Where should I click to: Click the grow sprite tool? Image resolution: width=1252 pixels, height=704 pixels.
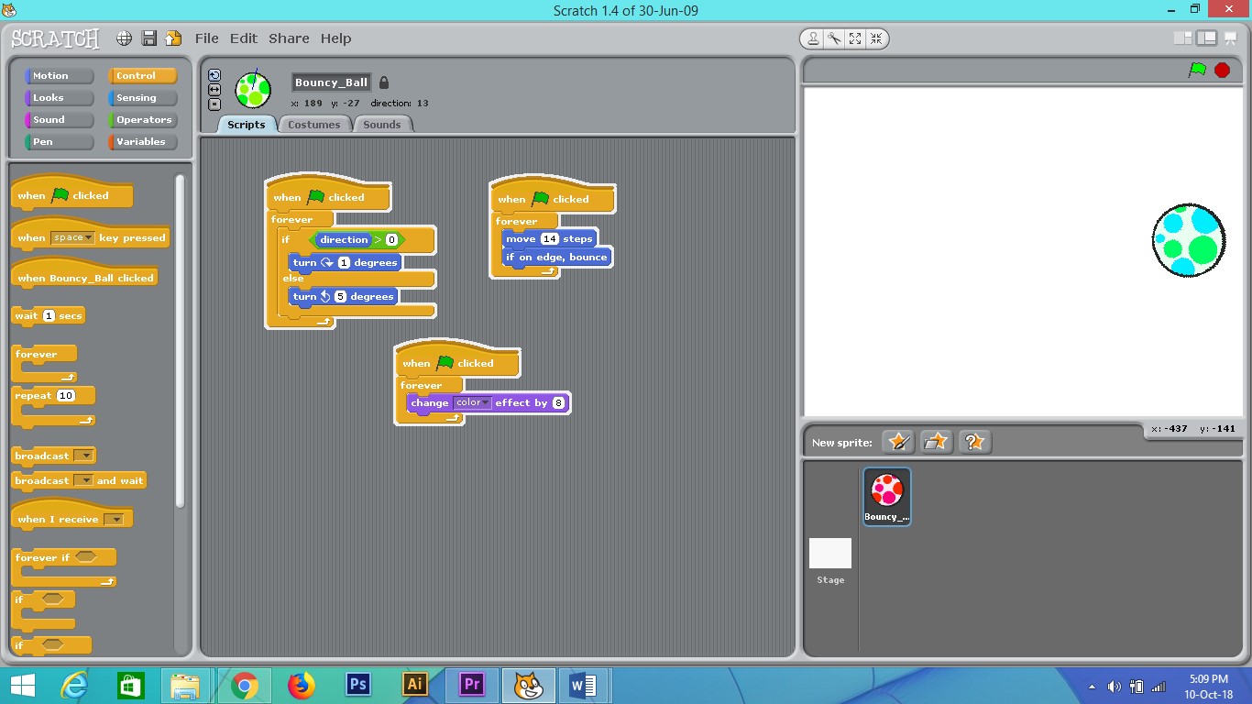[855, 38]
